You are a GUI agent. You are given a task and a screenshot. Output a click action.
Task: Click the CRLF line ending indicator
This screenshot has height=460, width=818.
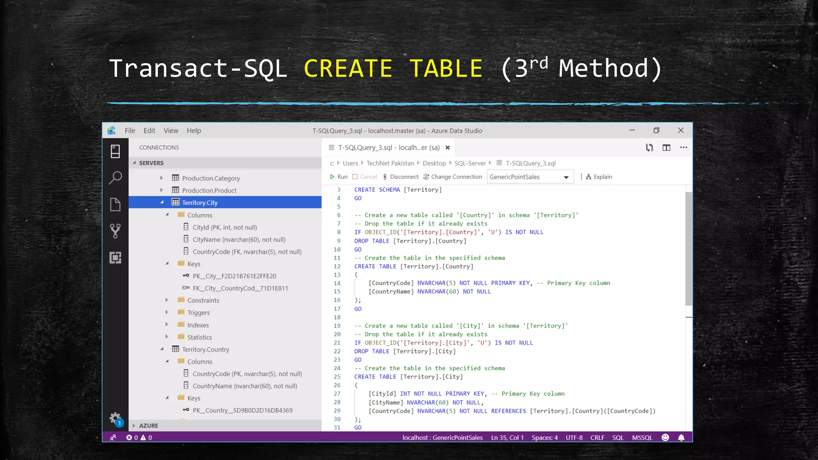597,438
